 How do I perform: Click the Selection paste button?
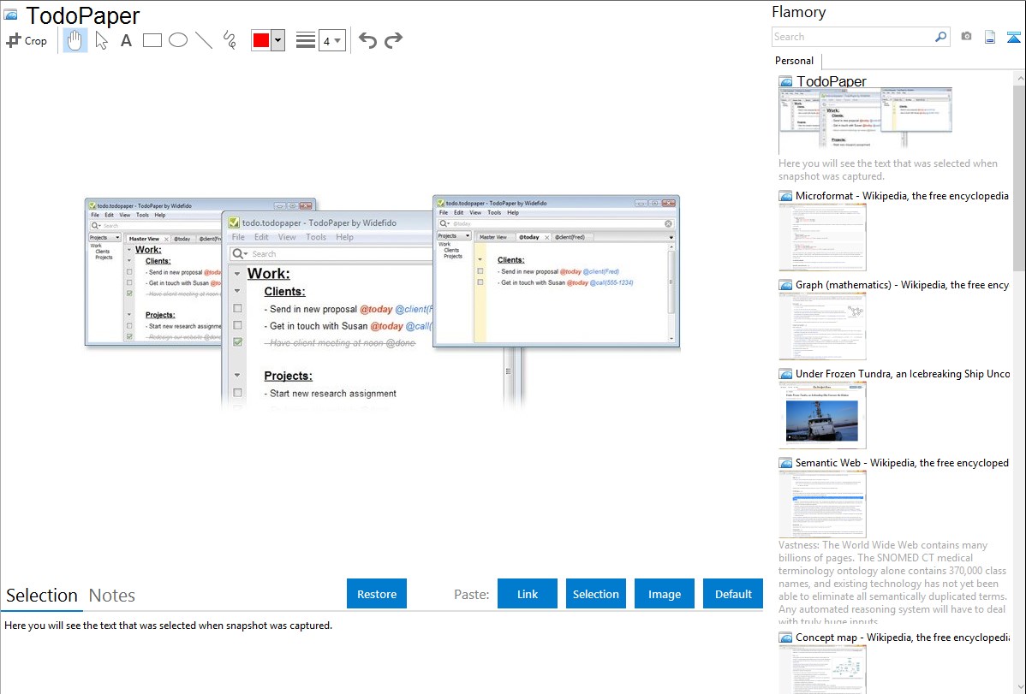pos(595,594)
